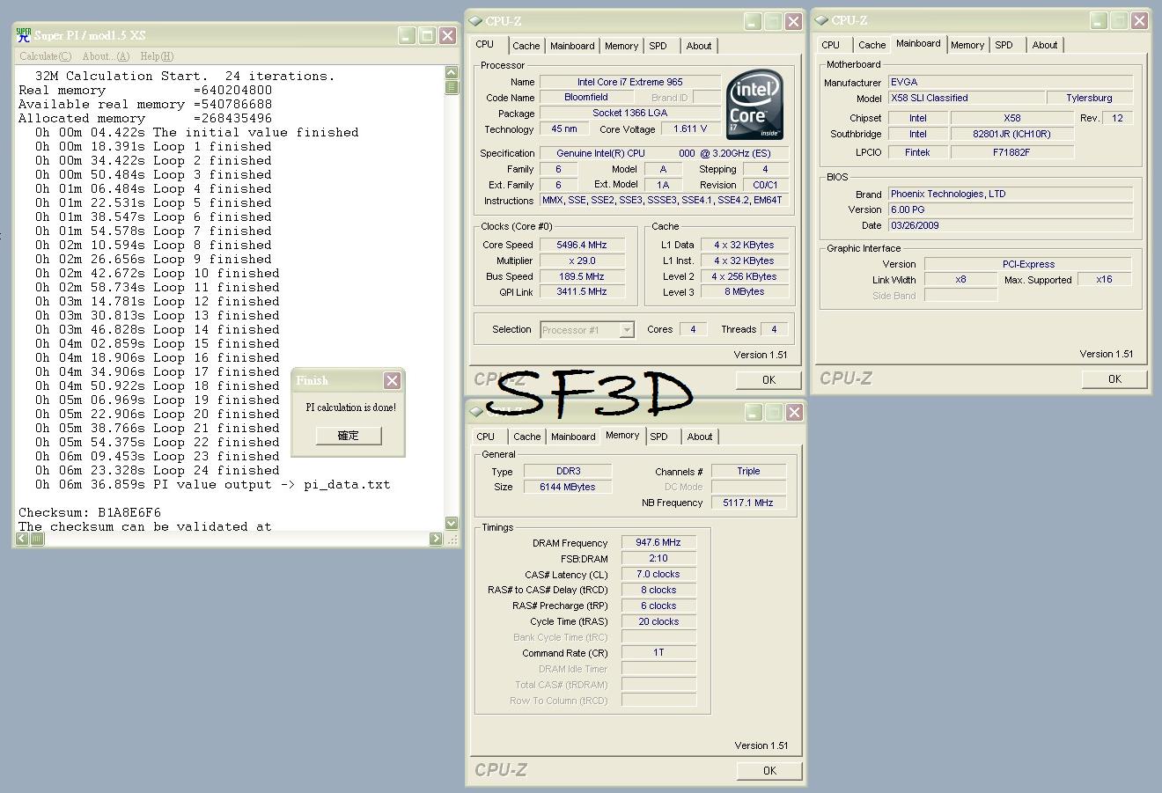1162x793 pixels.
Task: Open the Help menu in Super PI
Action: click(x=157, y=56)
